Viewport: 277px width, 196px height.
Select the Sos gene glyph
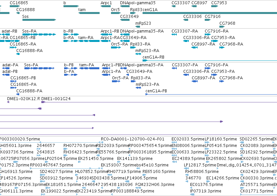(x=39, y=20)
